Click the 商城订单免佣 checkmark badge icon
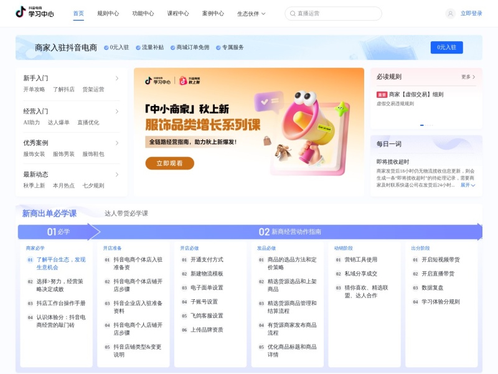 [x=173, y=48]
